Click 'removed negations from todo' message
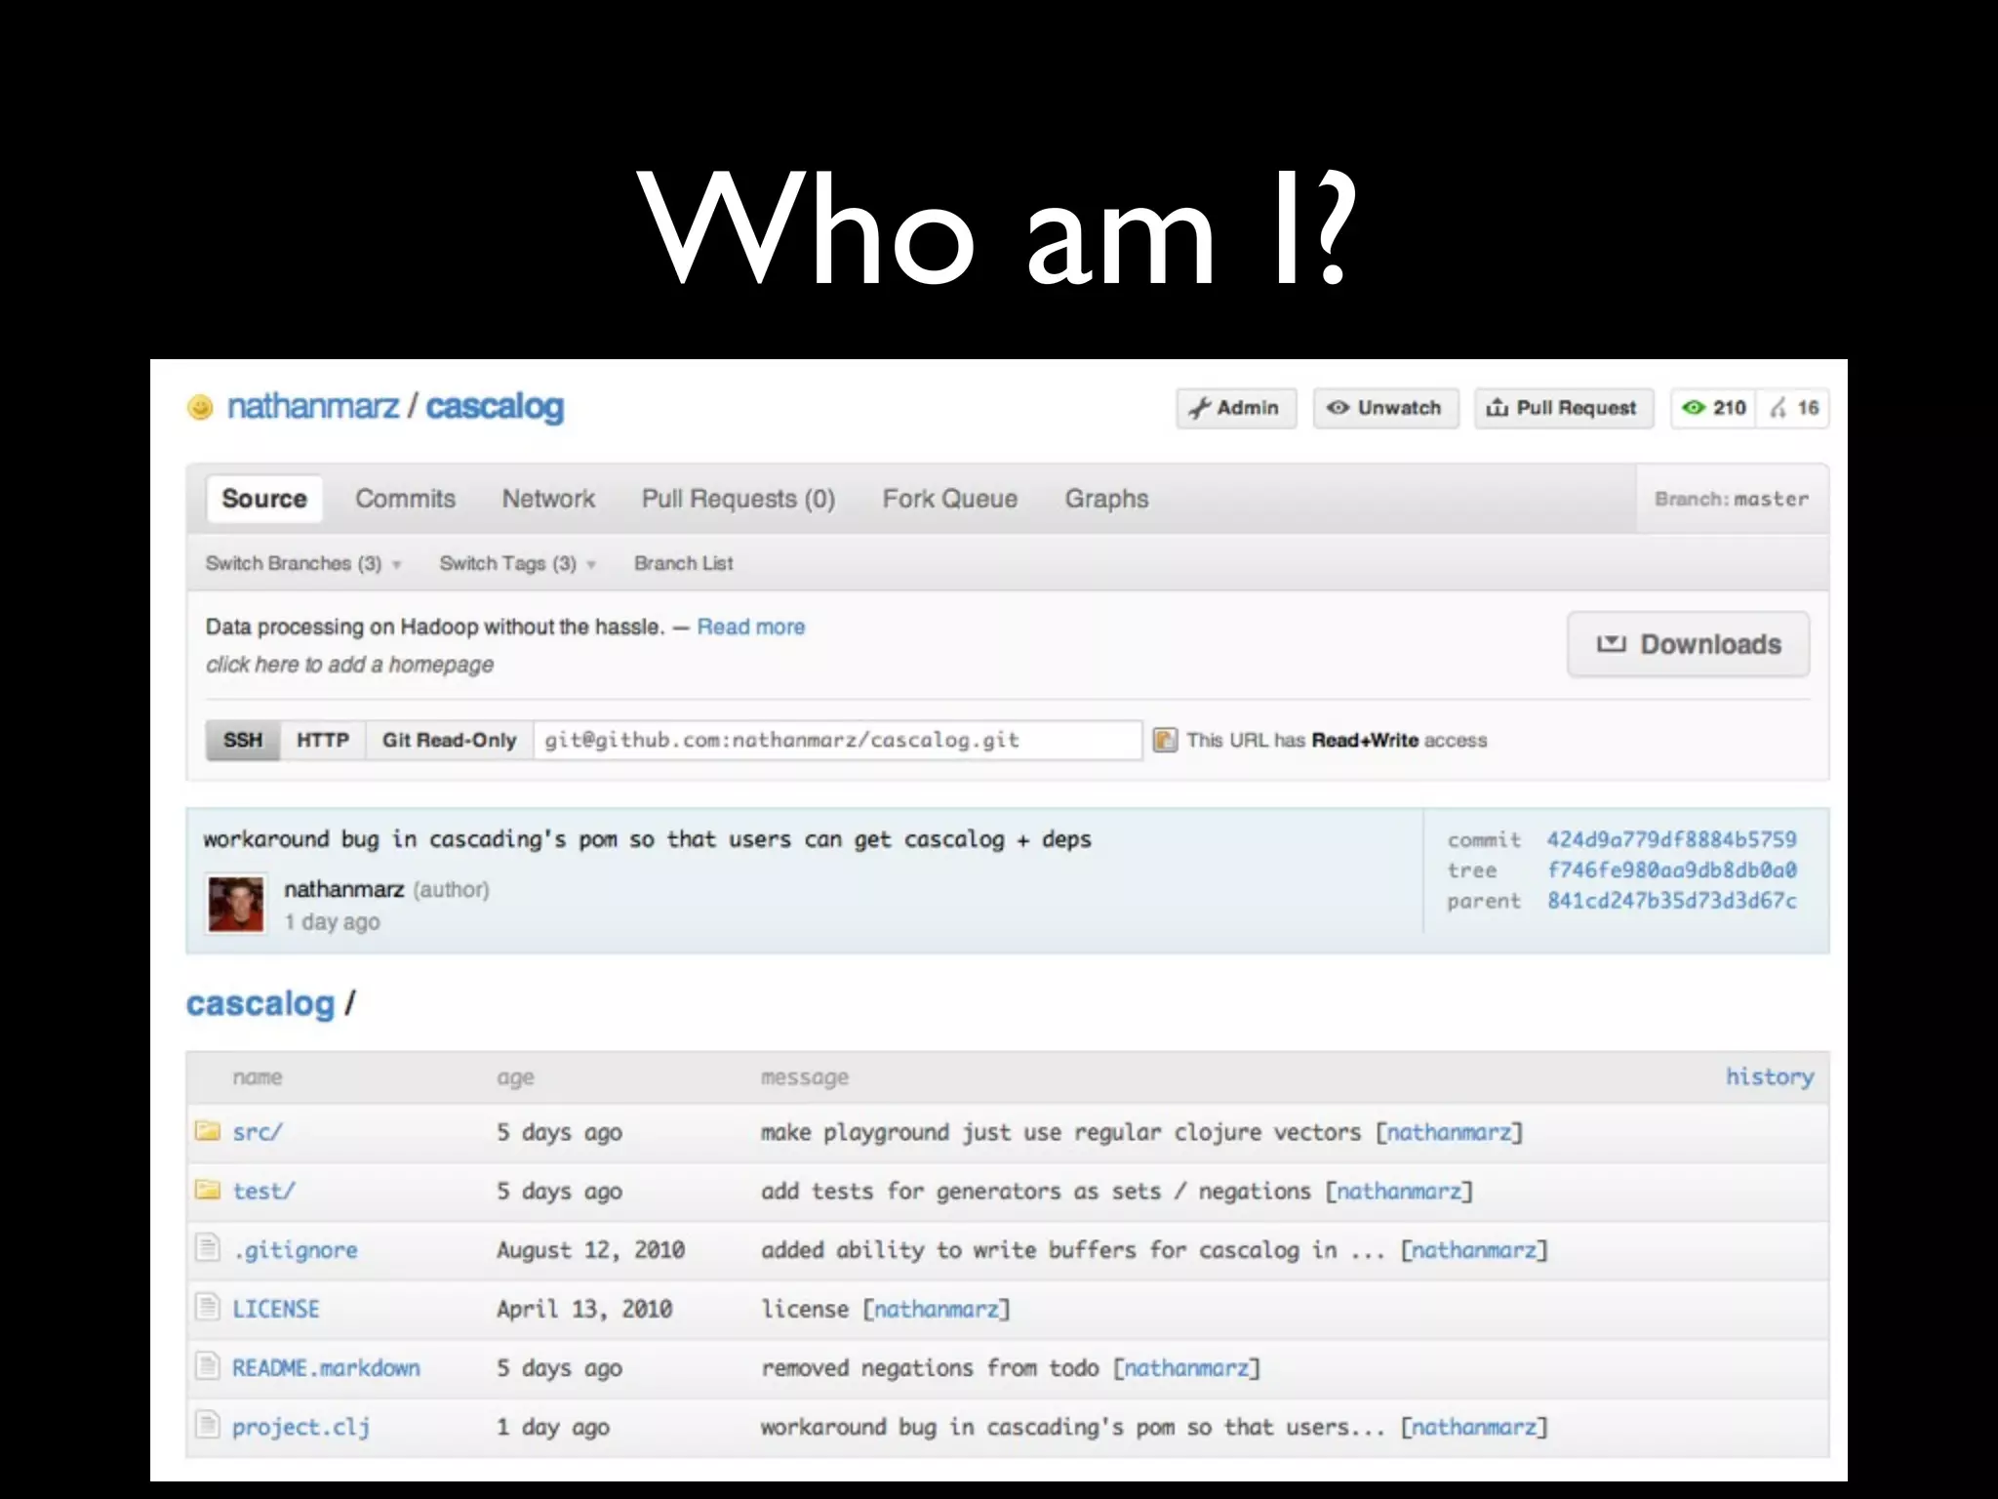Image resolution: width=1998 pixels, height=1499 pixels. (x=930, y=1367)
